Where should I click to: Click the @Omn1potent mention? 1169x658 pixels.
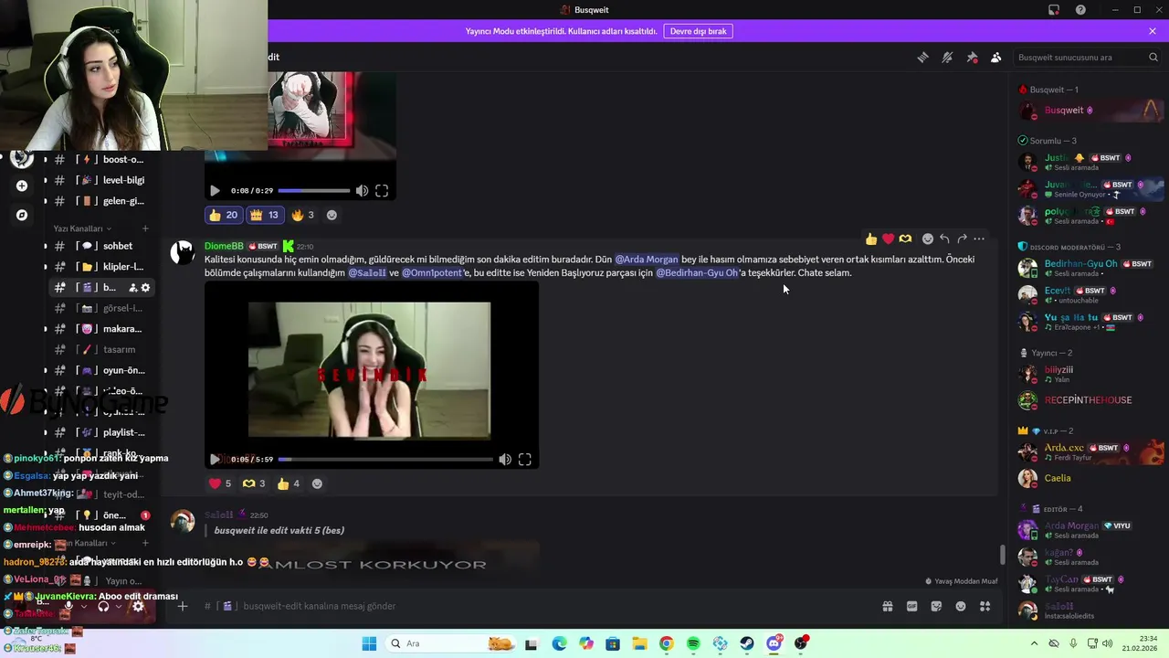click(x=431, y=272)
